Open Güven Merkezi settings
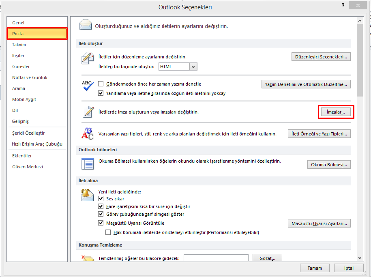The image size is (371, 277). (x=37, y=167)
